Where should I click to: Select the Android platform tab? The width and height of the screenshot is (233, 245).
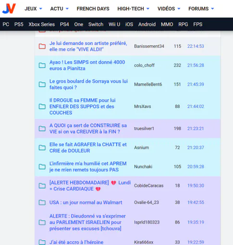point(147,24)
